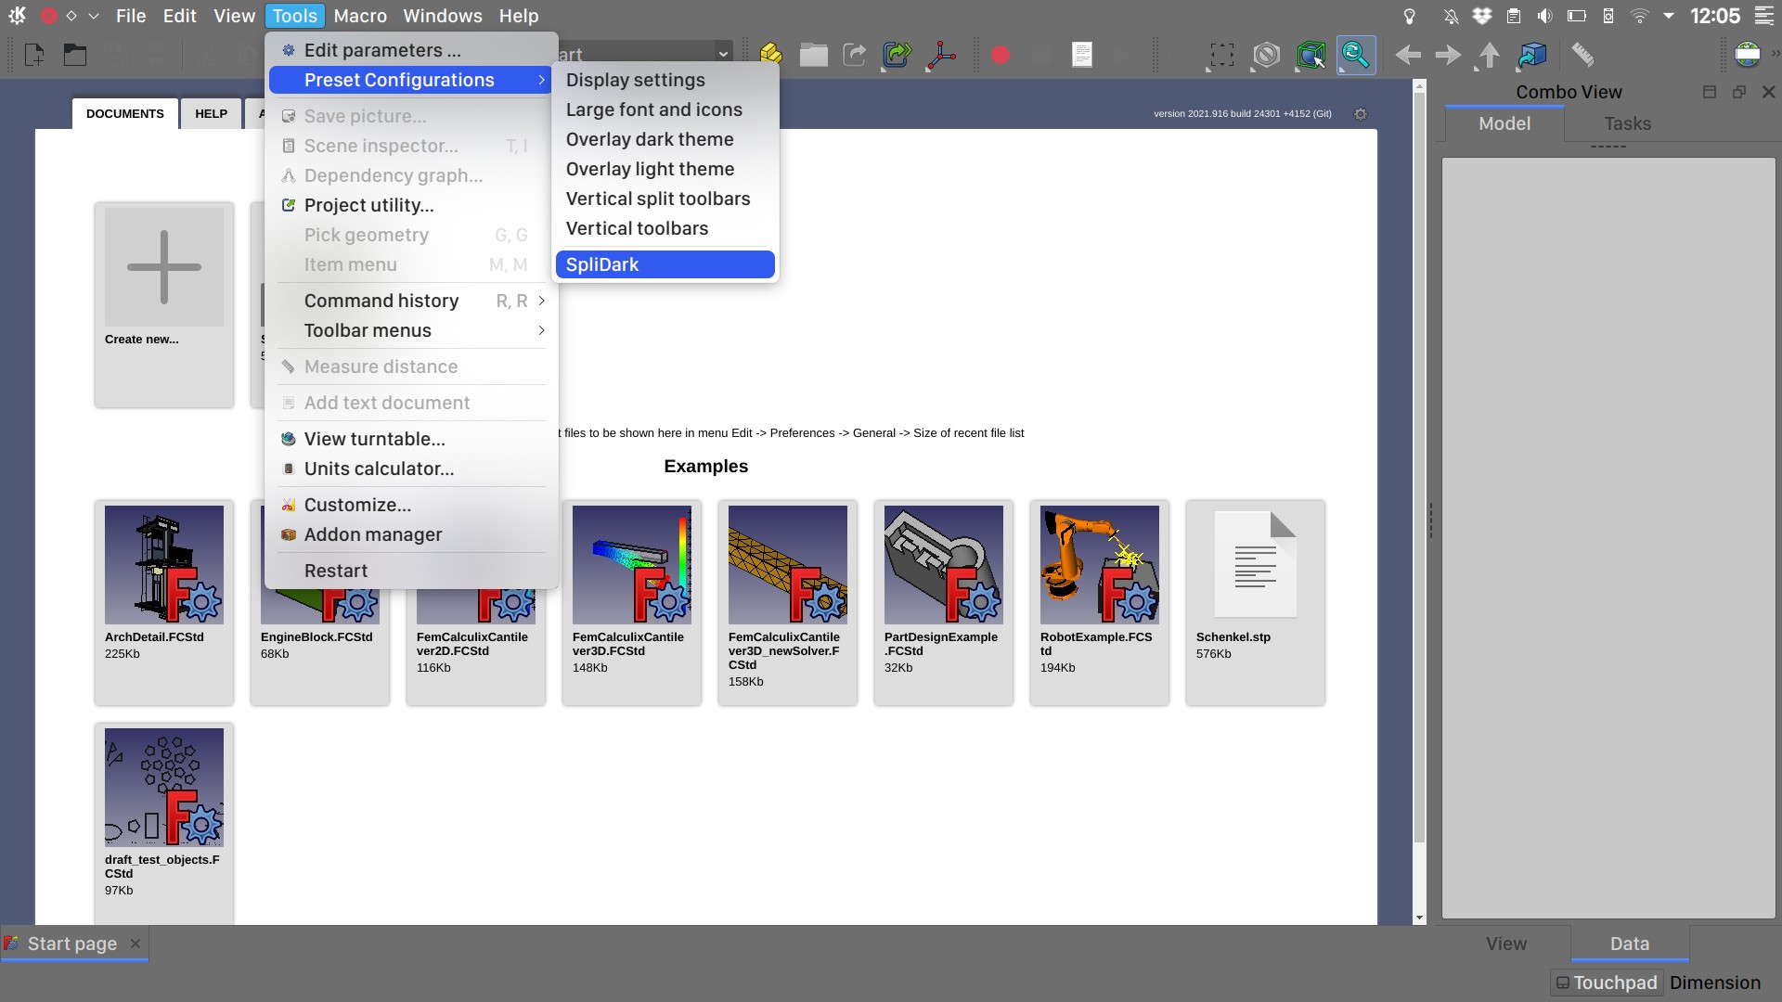Click the gray Group folder icon

813,55
